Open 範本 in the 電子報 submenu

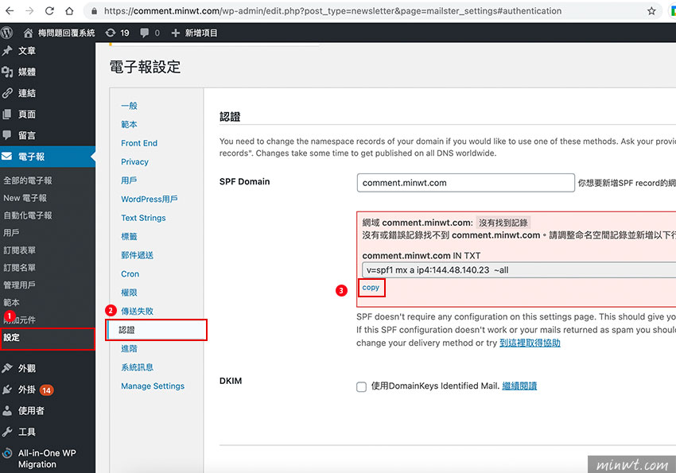click(11, 302)
